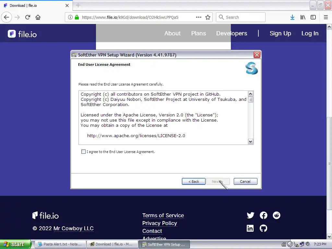332x249 pixels.
Task: Cancel the SoftEther setup wizard
Action: coord(245,182)
